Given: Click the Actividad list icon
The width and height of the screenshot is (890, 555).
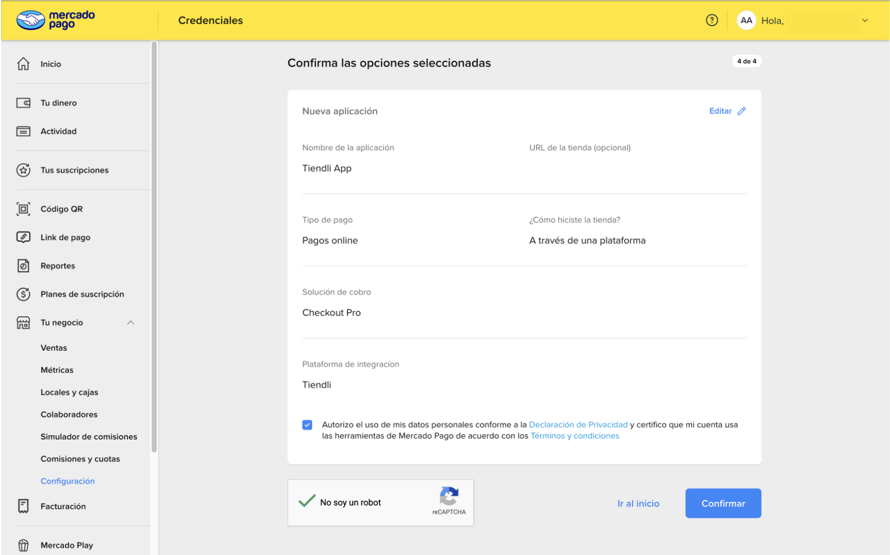Looking at the screenshot, I should (x=23, y=131).
